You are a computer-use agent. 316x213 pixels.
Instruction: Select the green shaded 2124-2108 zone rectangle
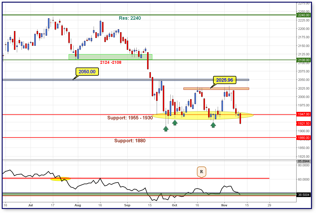pyautogui.click(x=110, y=57)
